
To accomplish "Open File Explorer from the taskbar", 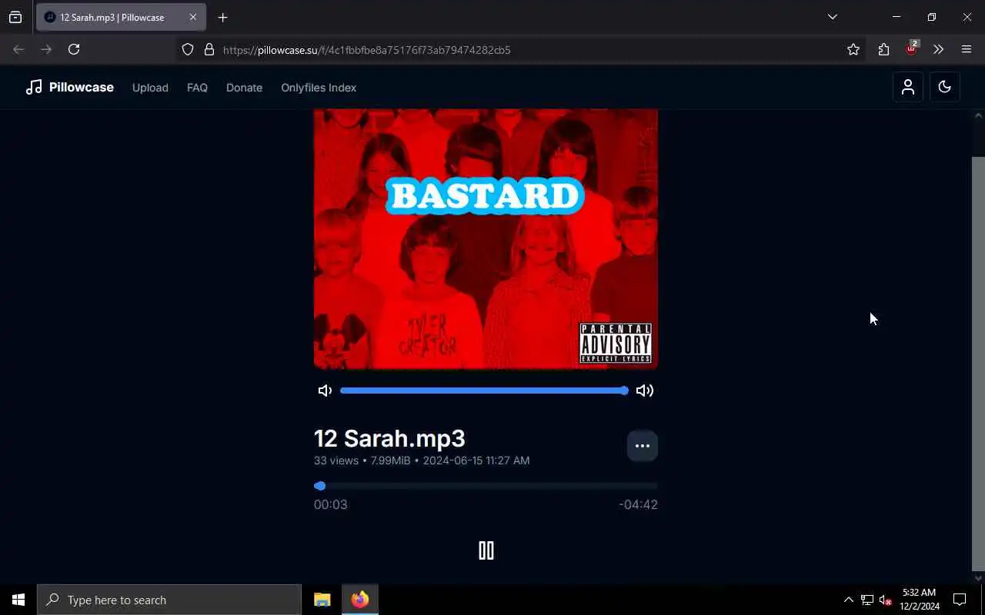I will (x=322, y=600).
